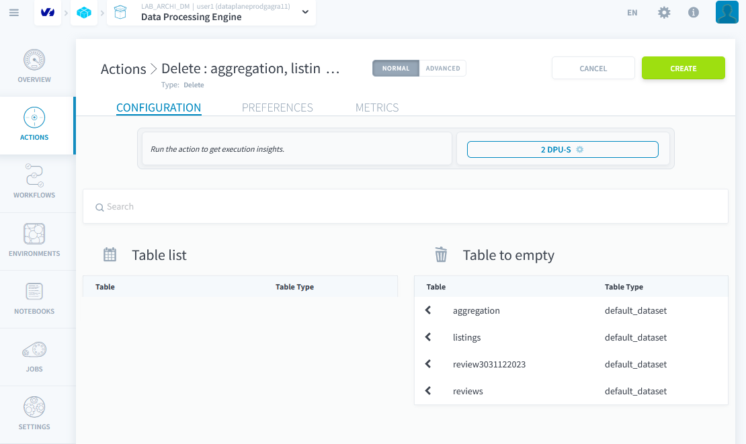Open the user profile avatar
Image resolution: width=746 pixels, height=444 pixels.
(x=727, y=13)
